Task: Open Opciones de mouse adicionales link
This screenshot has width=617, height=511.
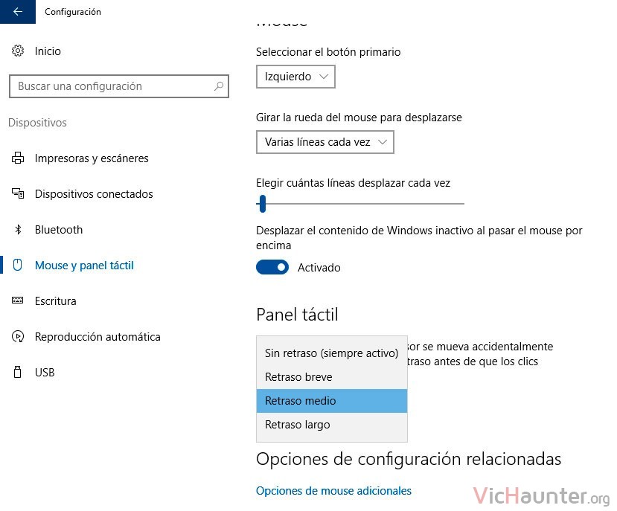Action: point(333,490)
